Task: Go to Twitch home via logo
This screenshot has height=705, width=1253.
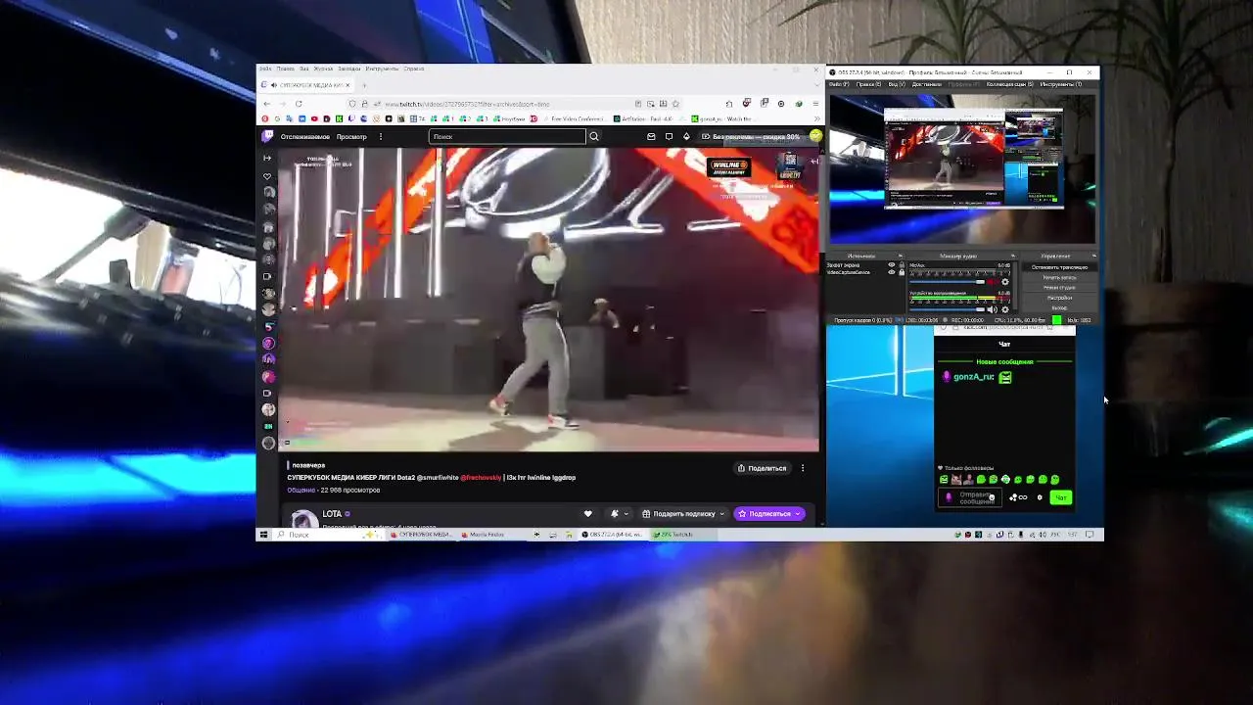Action: [267, 137]
